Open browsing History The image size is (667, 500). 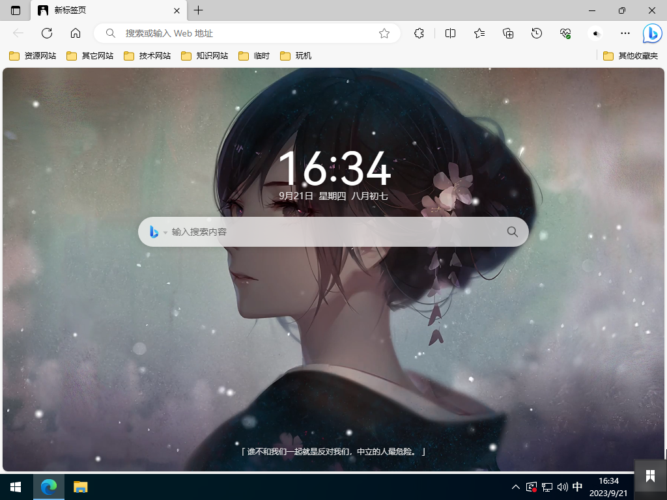click(x=537, y=33)
